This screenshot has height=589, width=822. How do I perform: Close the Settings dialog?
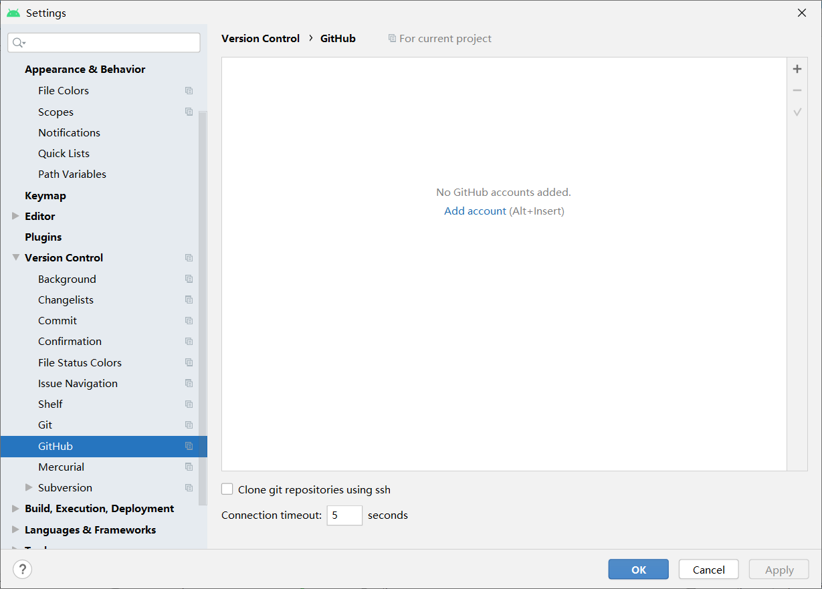click(x=802, y=13)
